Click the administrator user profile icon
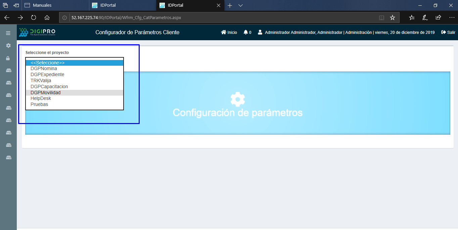The height and width of the screenshot is (230, 458). pyautogui.click(x=260, y=33)
